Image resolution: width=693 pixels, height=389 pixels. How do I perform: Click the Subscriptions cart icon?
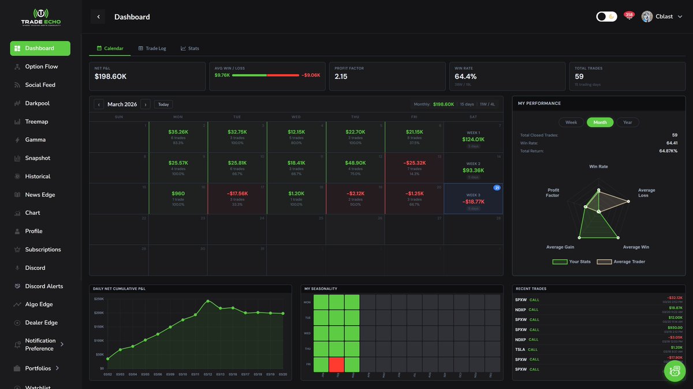point(17,250)
